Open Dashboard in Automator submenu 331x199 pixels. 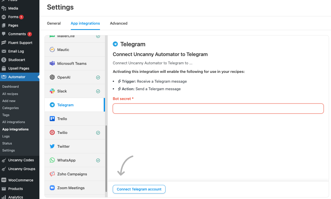[x=11, y=86]
